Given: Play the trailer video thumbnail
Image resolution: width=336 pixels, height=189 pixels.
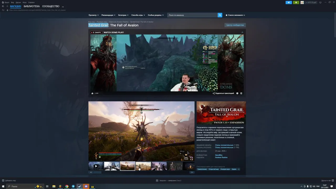Looking at the screenshot, I should pyautogui.click(x=96, y=166).
